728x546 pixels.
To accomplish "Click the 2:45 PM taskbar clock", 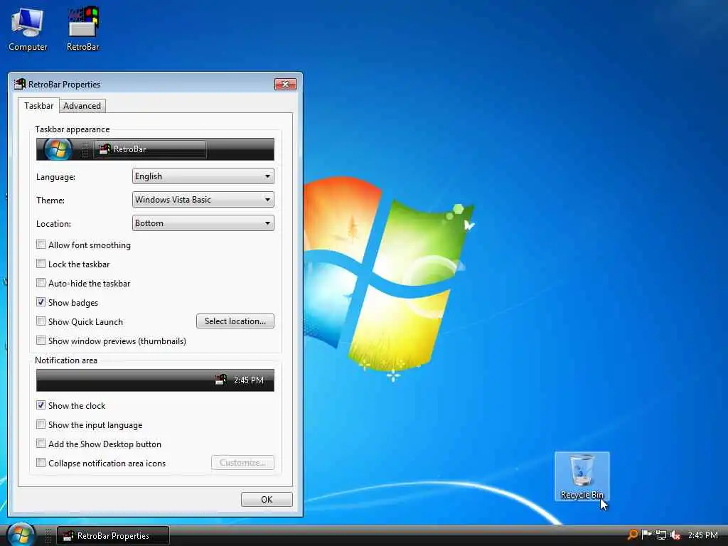I will coord(703,535).
